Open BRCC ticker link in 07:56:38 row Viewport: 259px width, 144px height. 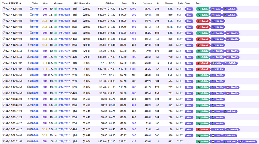pyautogui.click(x=35, y=135)
